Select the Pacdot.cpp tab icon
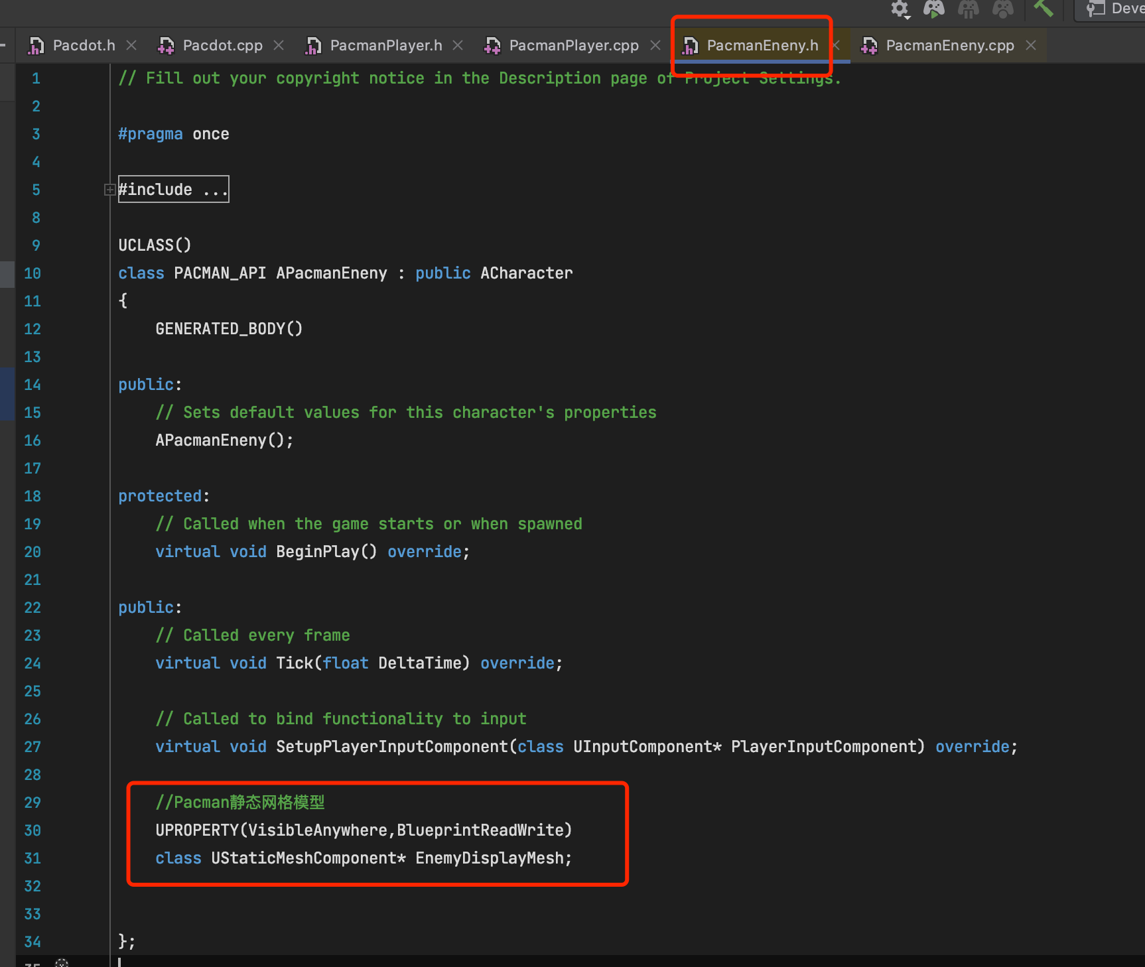The height and width of the screenshot is (967, 1145). click(x=165, y=45)
